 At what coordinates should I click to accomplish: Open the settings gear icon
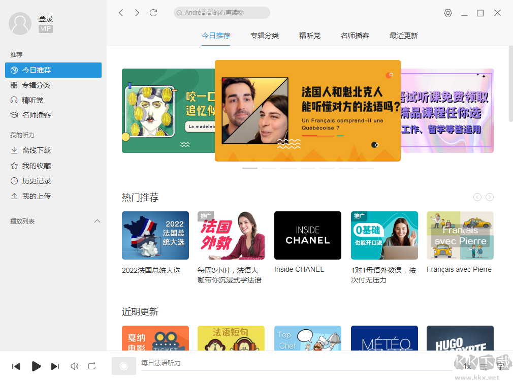point(447,13)
